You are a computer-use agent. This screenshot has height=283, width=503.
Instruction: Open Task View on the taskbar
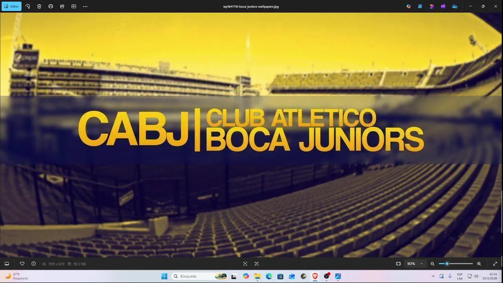click(x=234, y=276)
